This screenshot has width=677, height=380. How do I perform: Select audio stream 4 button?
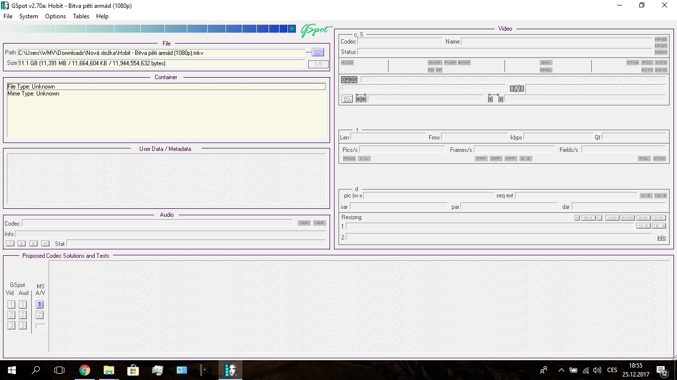click(x=45, y=243)
